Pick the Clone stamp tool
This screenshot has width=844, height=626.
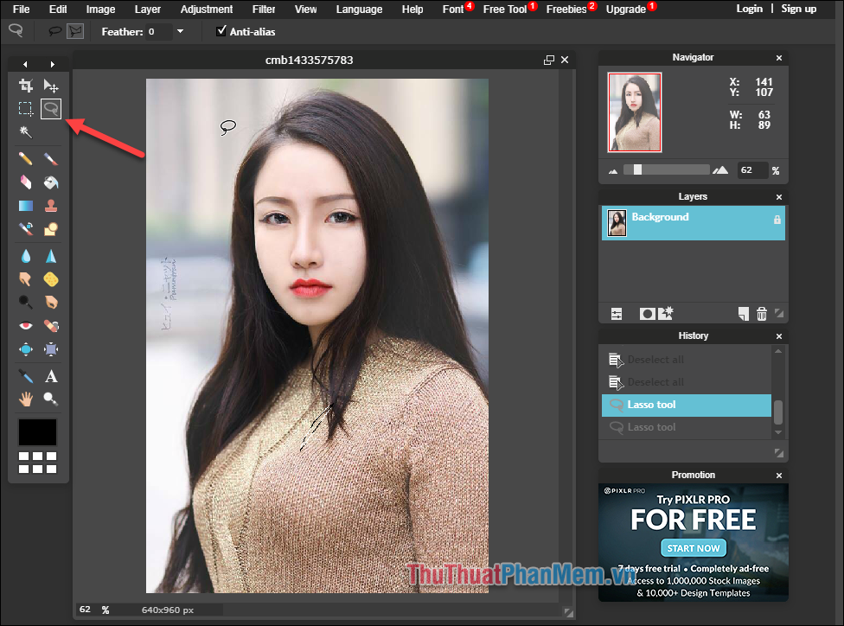tap(51, 206)
